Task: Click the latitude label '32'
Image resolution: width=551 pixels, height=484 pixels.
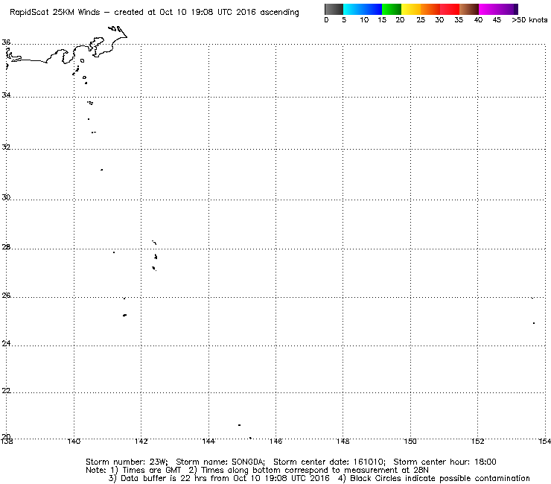Action: coord(6,147)
